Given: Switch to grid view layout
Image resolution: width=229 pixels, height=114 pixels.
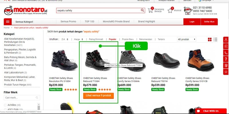Looking at the screenshot, I should [210, 39].
